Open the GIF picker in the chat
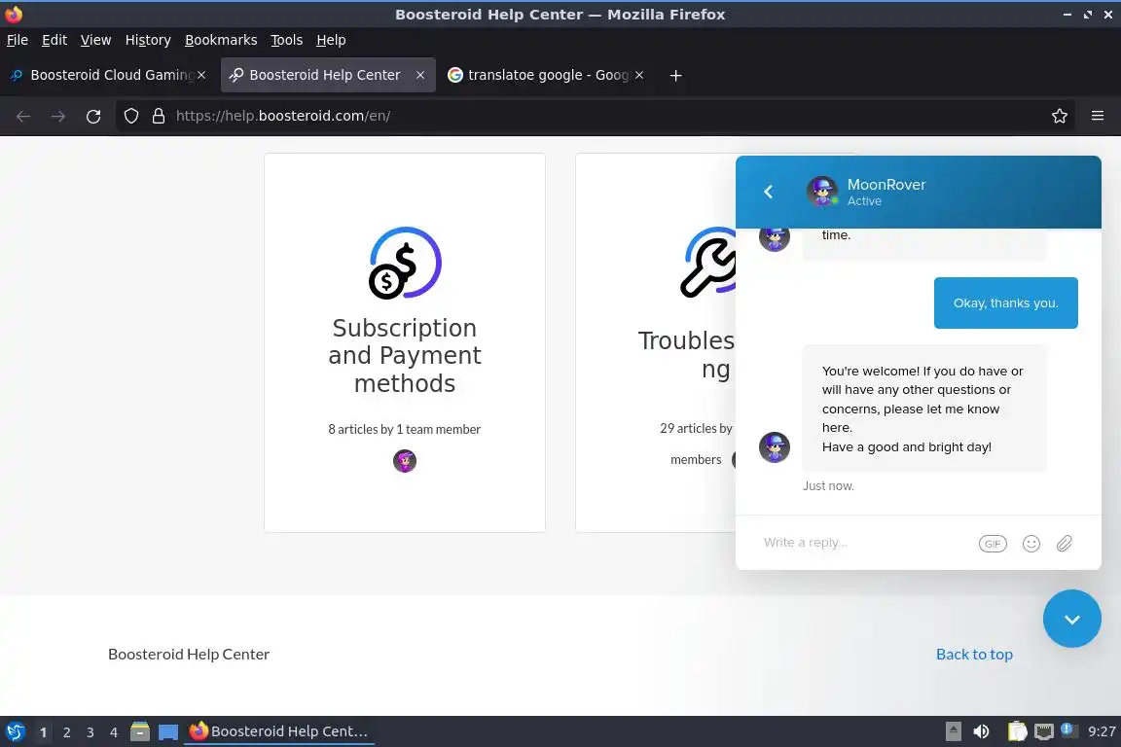The height and width of the screenshot is (747, 1121). click(993, 544)
